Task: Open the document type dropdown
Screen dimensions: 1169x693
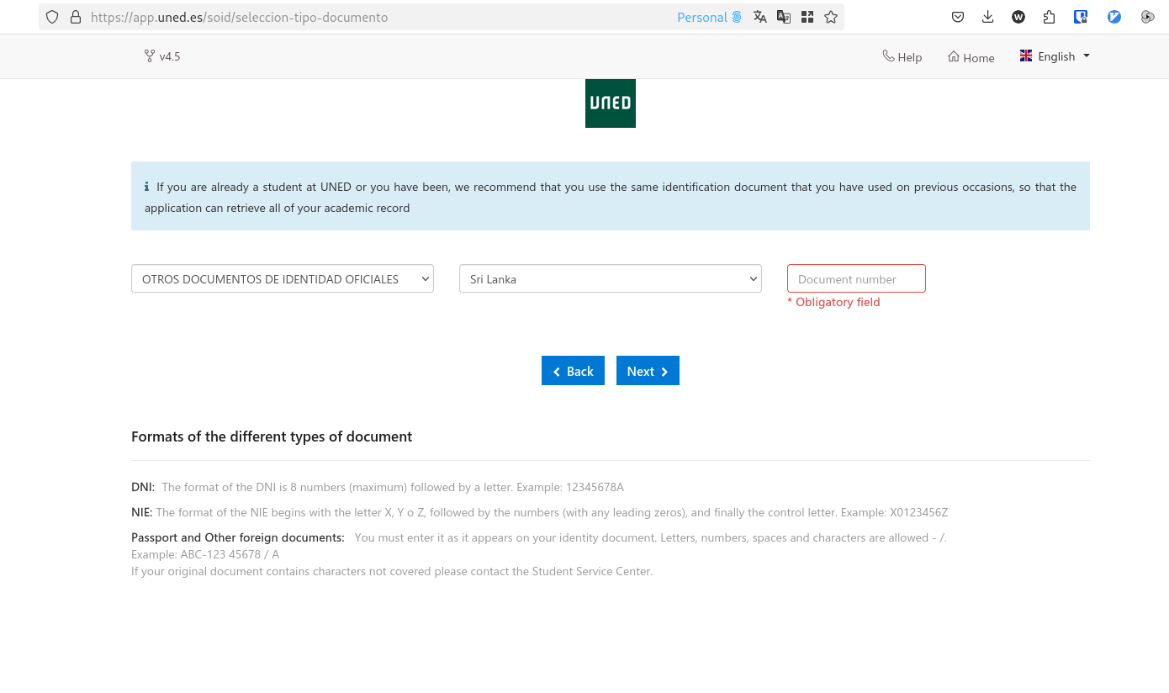Action: coord(283,279)
